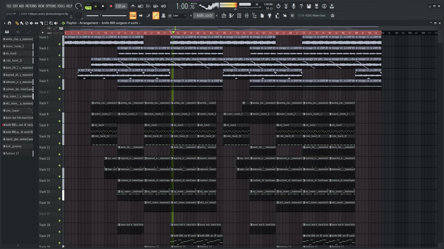Viewport: 444px width, 249px height.
Task: Open the Piano roll view icon
Action: pos(231,16)
